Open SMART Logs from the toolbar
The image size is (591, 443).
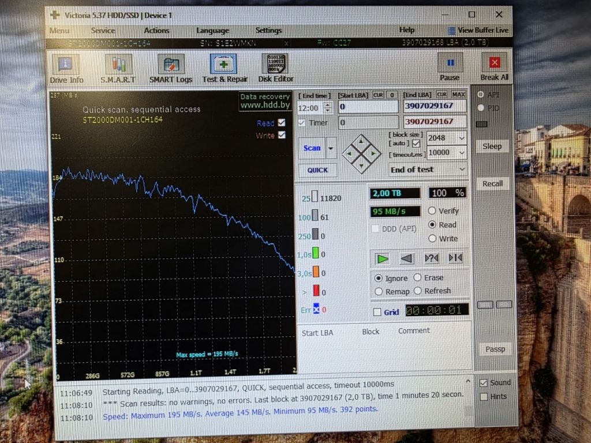tap(171, 68)
